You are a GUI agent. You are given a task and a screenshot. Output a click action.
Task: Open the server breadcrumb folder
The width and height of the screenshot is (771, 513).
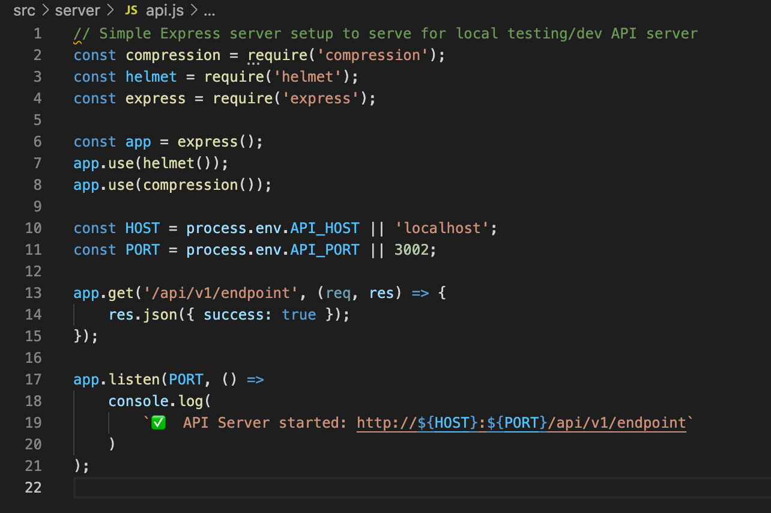coord(77,11)
